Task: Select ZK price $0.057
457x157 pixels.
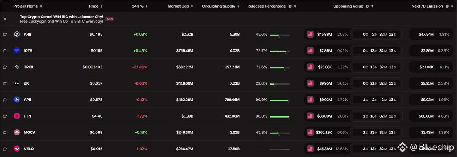Action: [96, 83]
